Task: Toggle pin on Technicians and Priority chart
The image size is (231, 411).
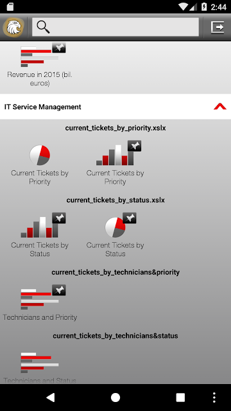Action: [x=59, y=290]
